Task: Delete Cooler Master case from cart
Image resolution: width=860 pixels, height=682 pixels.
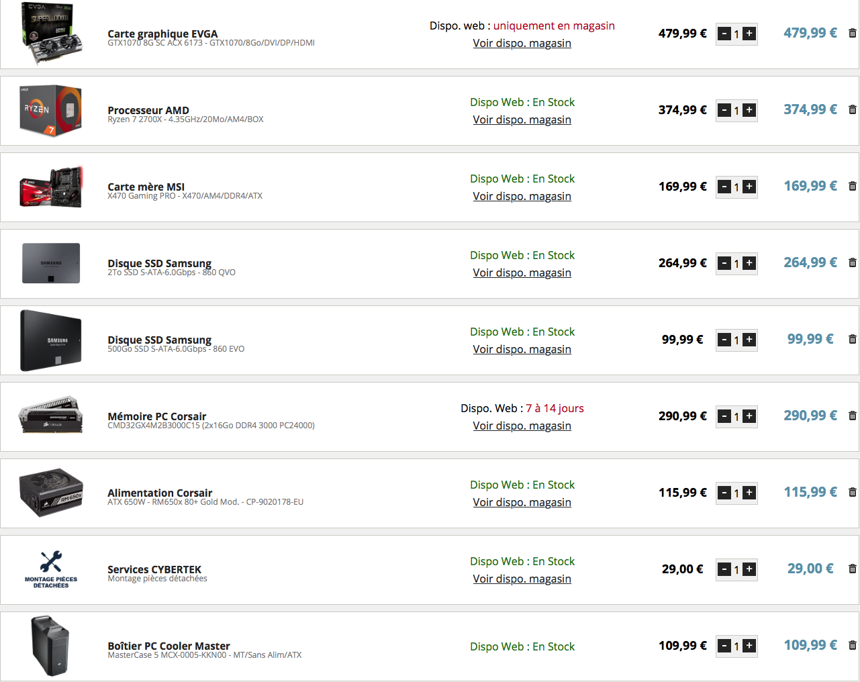Action: (x=853, y=645)
